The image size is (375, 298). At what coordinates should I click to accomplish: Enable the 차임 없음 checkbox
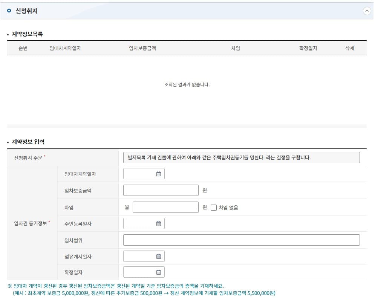(x=214, y=206)
